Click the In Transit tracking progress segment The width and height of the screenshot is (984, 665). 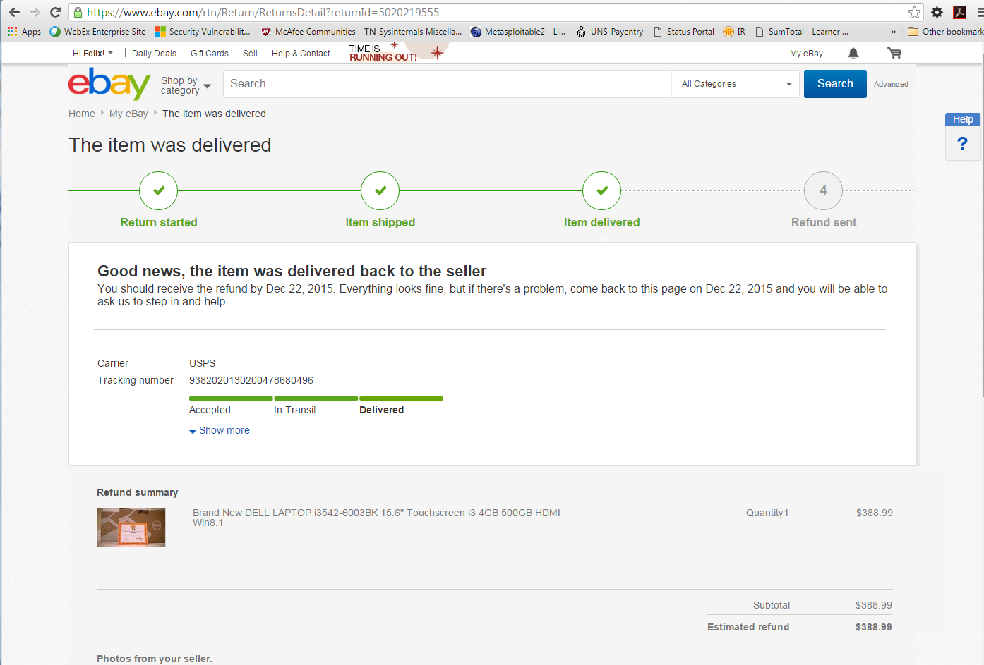coord(316,398)
